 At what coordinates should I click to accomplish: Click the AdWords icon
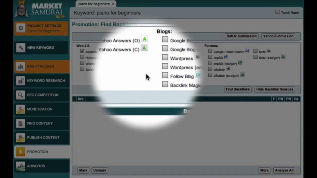click(21, 166)
